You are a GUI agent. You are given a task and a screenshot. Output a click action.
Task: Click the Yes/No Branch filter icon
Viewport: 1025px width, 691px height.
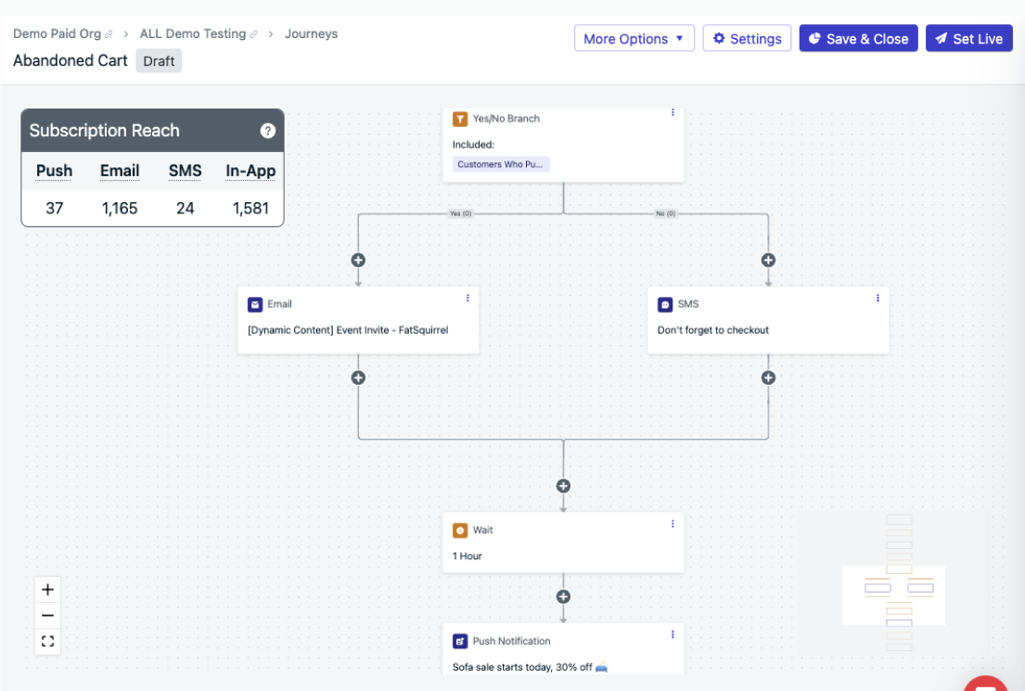460,119
